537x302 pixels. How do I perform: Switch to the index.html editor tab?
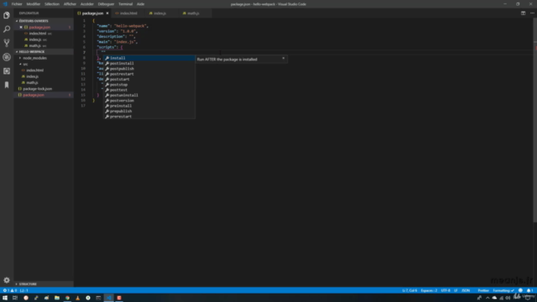(x=128, y=13)
